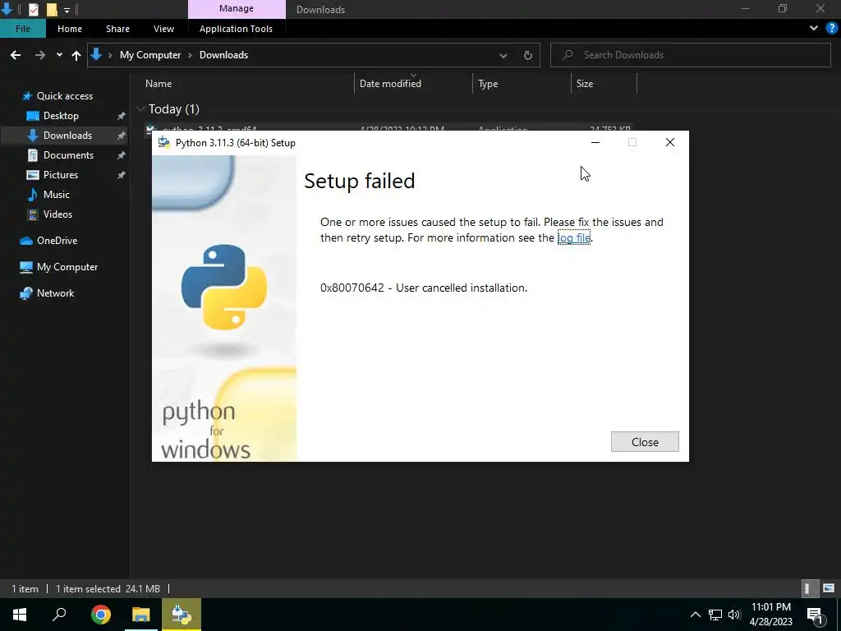Expand the address bar history dropdown
Viewport: 841px width, 631px height.
pos(503,55)
